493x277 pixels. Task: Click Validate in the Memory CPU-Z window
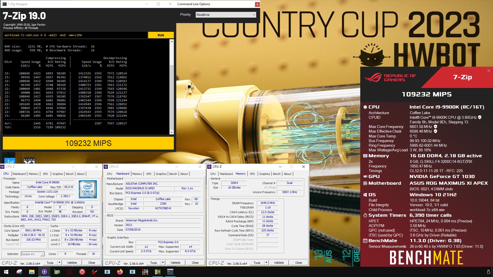click(x=279, y=263)
